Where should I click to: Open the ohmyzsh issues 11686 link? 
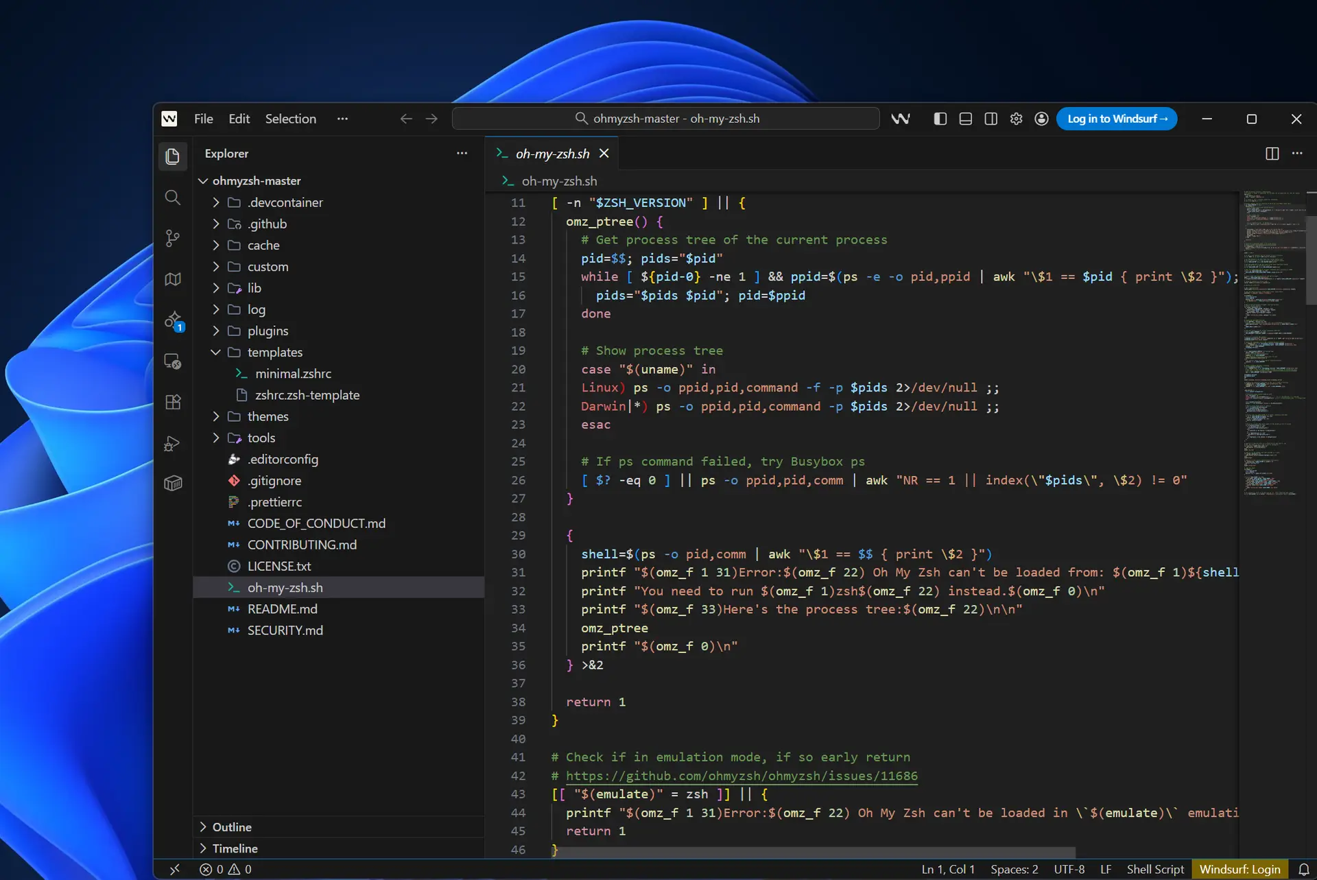click(x=741, y=776)
